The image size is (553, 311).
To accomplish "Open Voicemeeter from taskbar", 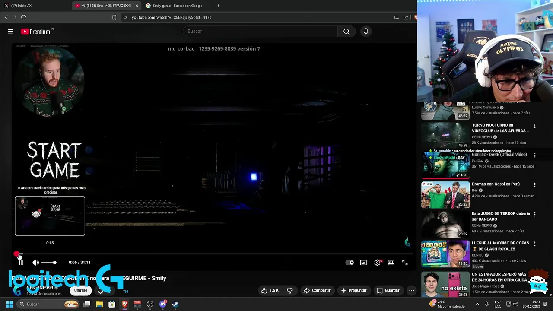I will click(137, 304).
